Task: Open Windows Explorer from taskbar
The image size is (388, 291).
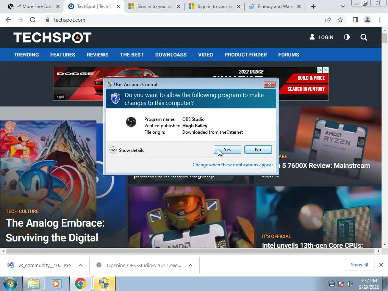Action: point(34,283)
